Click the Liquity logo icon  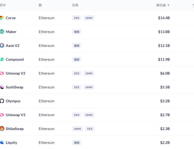[2, 142]
